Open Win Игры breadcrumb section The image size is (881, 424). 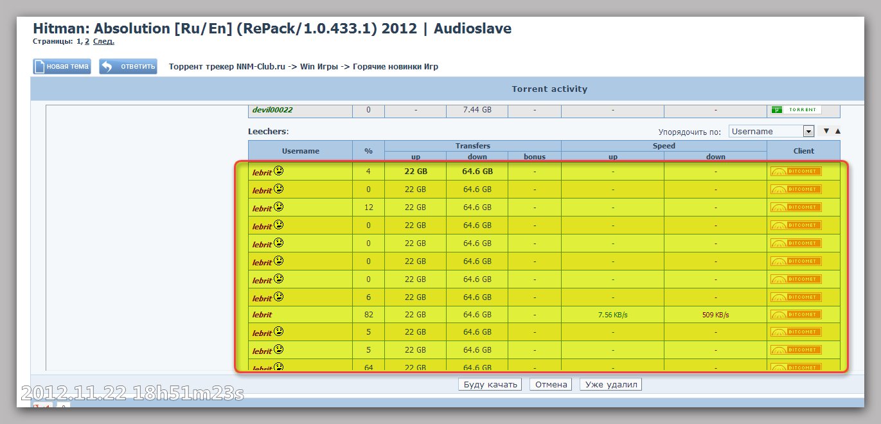319,67
